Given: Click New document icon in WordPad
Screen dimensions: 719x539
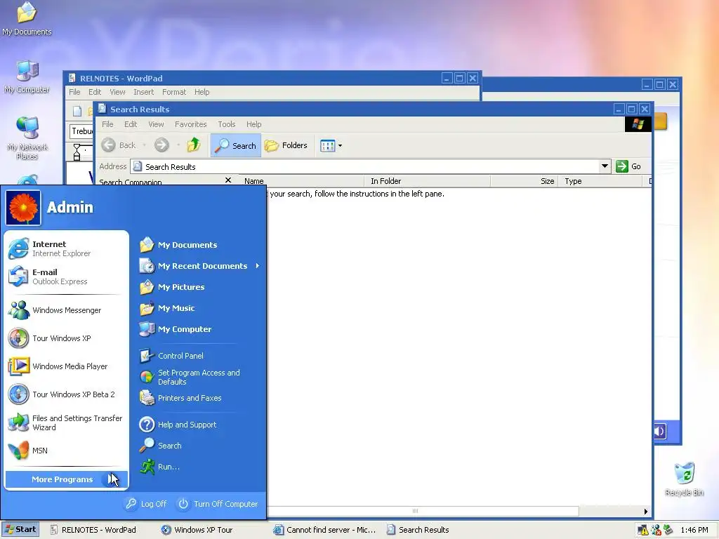Looking at the screenshot, I should coord(77,111).
